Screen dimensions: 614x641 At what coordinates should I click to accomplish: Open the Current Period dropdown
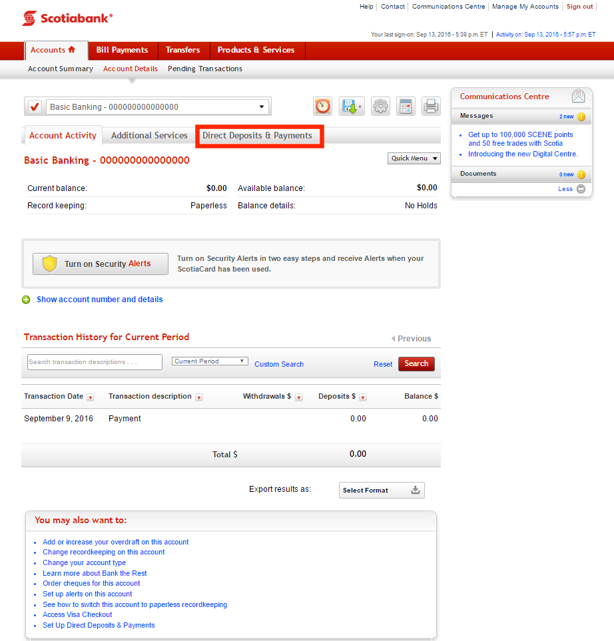(x=210, y=361)
